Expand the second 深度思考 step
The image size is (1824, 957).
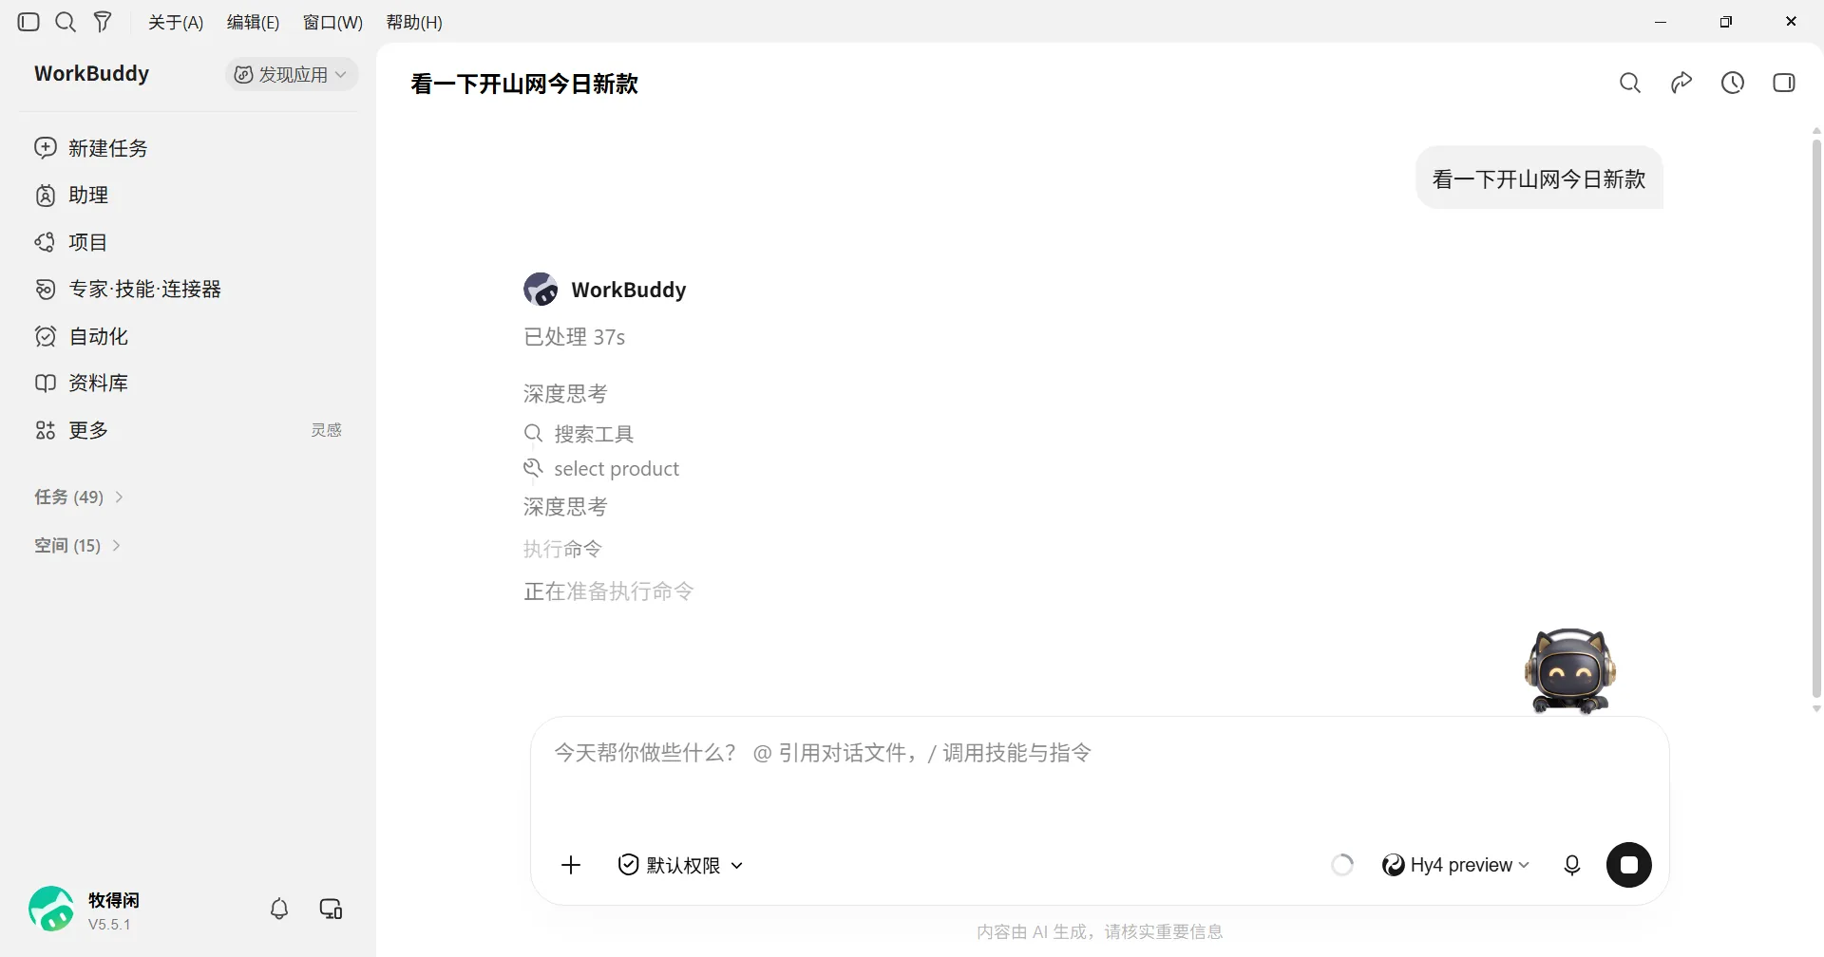(565, 507)
